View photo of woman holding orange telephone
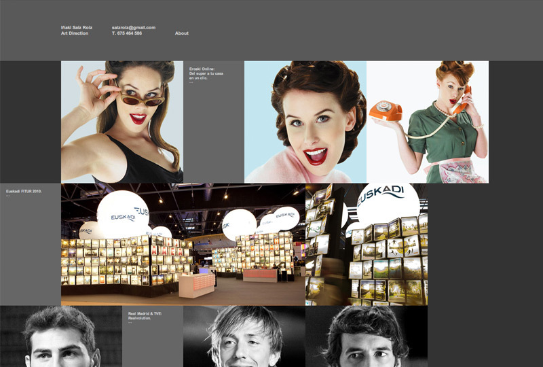 pyautogui.click(x=428, y=122)
